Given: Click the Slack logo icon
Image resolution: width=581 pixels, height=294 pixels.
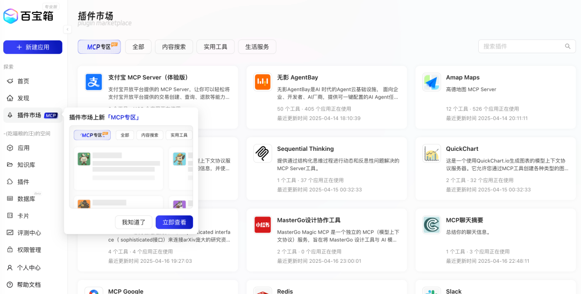Looking at the screenshot, I should tap(431, 291).
